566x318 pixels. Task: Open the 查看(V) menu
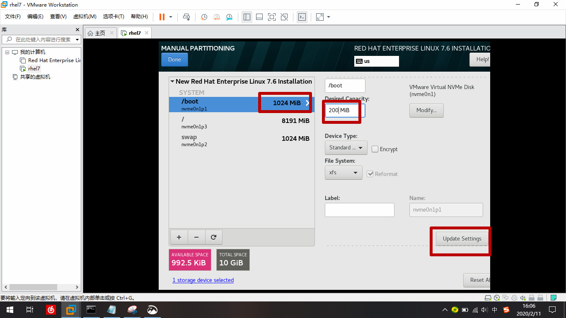58,17
